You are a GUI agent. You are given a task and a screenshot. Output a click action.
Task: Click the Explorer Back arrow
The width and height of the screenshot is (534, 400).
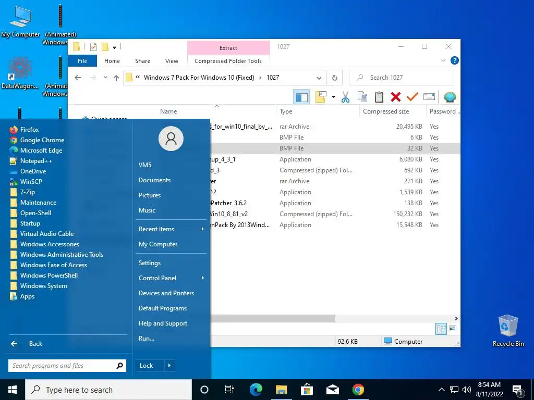point(78,78)
